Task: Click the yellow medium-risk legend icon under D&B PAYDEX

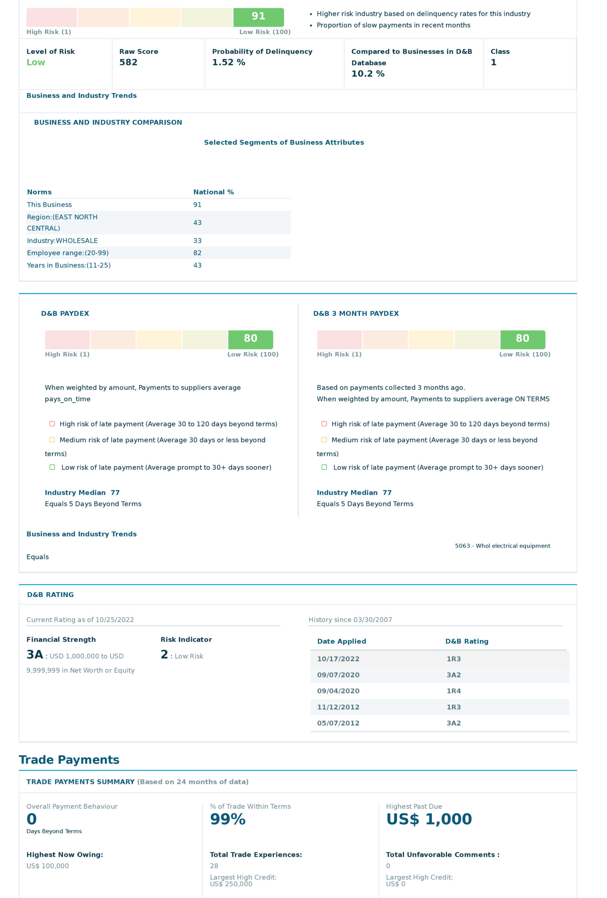Action: pyautogui.click(x=52, y=440)
